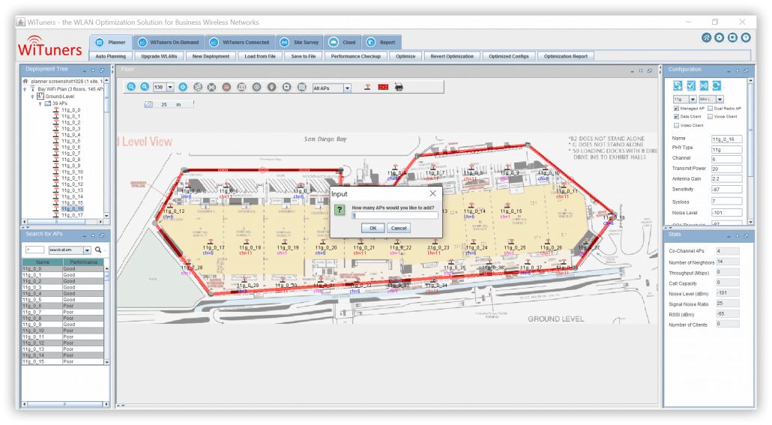Click the red access point antenna icon
The image size is (772, 425).
367,87
